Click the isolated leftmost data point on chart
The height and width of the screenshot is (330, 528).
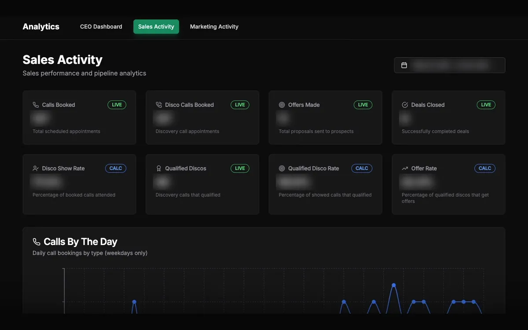coord(134,302)
